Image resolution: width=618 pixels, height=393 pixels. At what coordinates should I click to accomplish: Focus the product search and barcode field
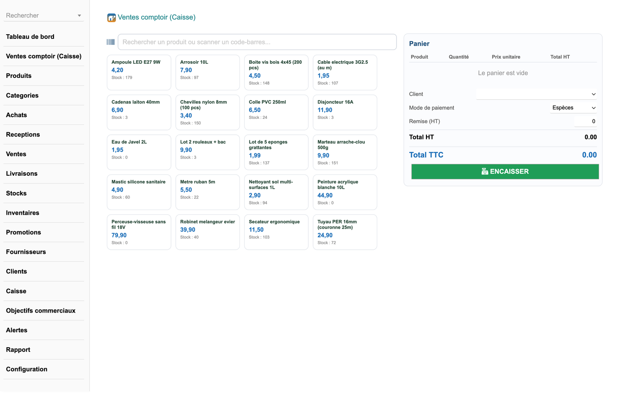(257, 42)
